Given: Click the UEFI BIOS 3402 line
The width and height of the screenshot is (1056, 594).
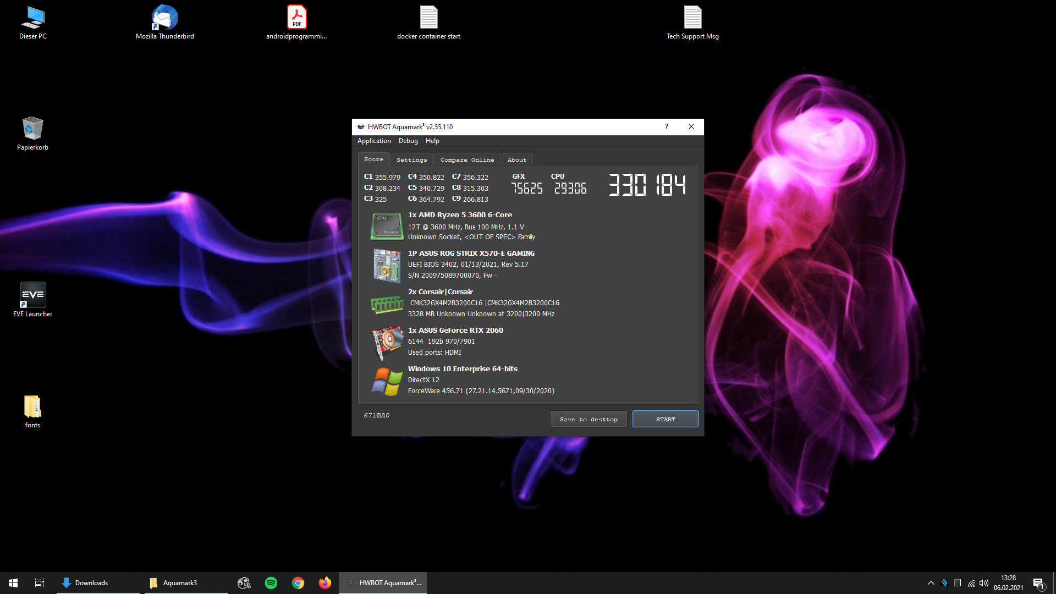Looking at the screenshot, I should point(468,265).
